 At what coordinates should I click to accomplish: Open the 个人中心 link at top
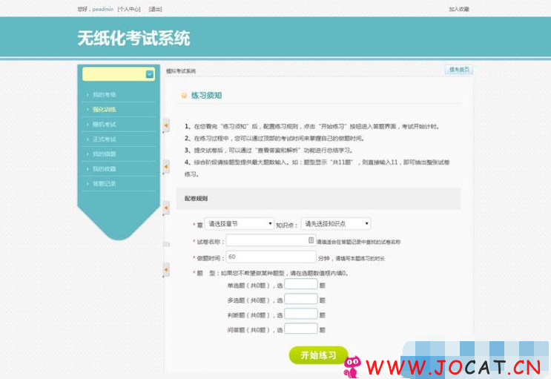point(129,9)
